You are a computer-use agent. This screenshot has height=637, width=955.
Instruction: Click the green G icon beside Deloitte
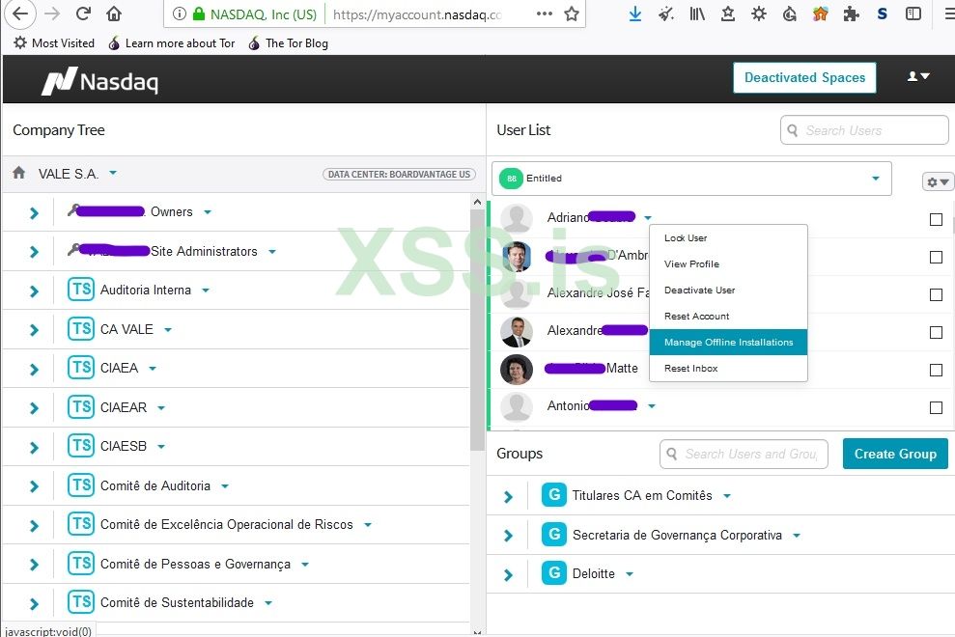click(553, 573)
